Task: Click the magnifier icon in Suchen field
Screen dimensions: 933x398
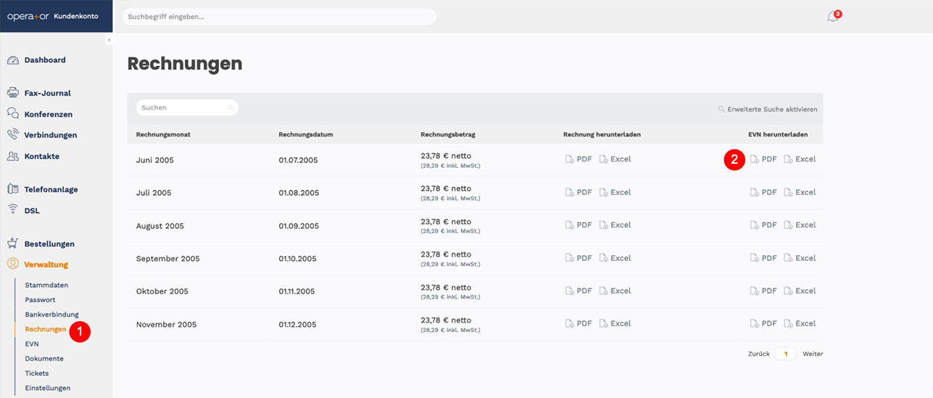Action: 231,108
